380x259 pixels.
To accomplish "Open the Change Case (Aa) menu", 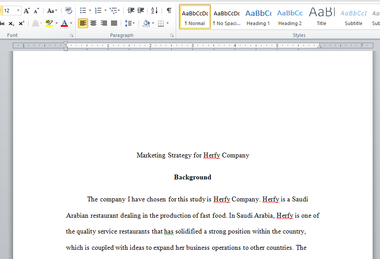I will (52, 11).
